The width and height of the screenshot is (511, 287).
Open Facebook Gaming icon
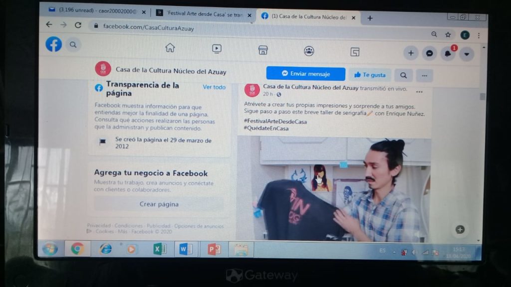[355, 52]
